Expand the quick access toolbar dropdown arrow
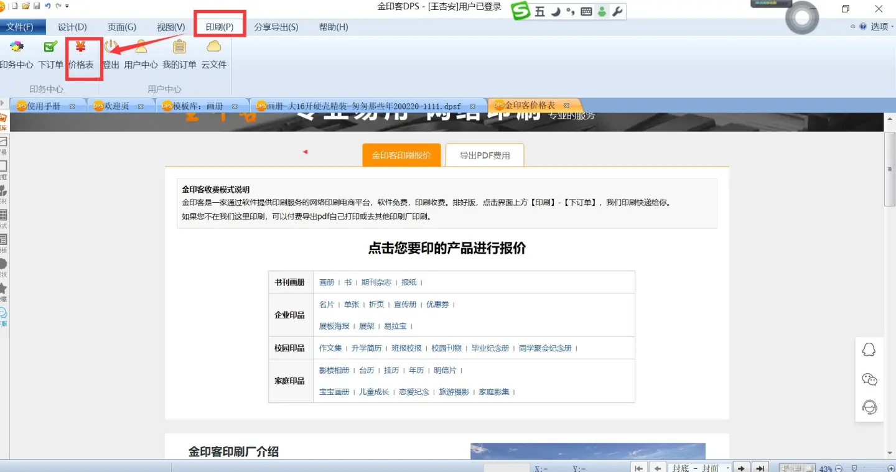The width and height of the screenshot is (896, 472). coord(67,6)
